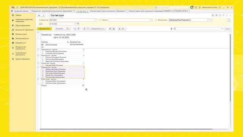Print the report with printer icon
Viewport: 243px width, 137px height.
pyautogui.click(x=110, y=29)
